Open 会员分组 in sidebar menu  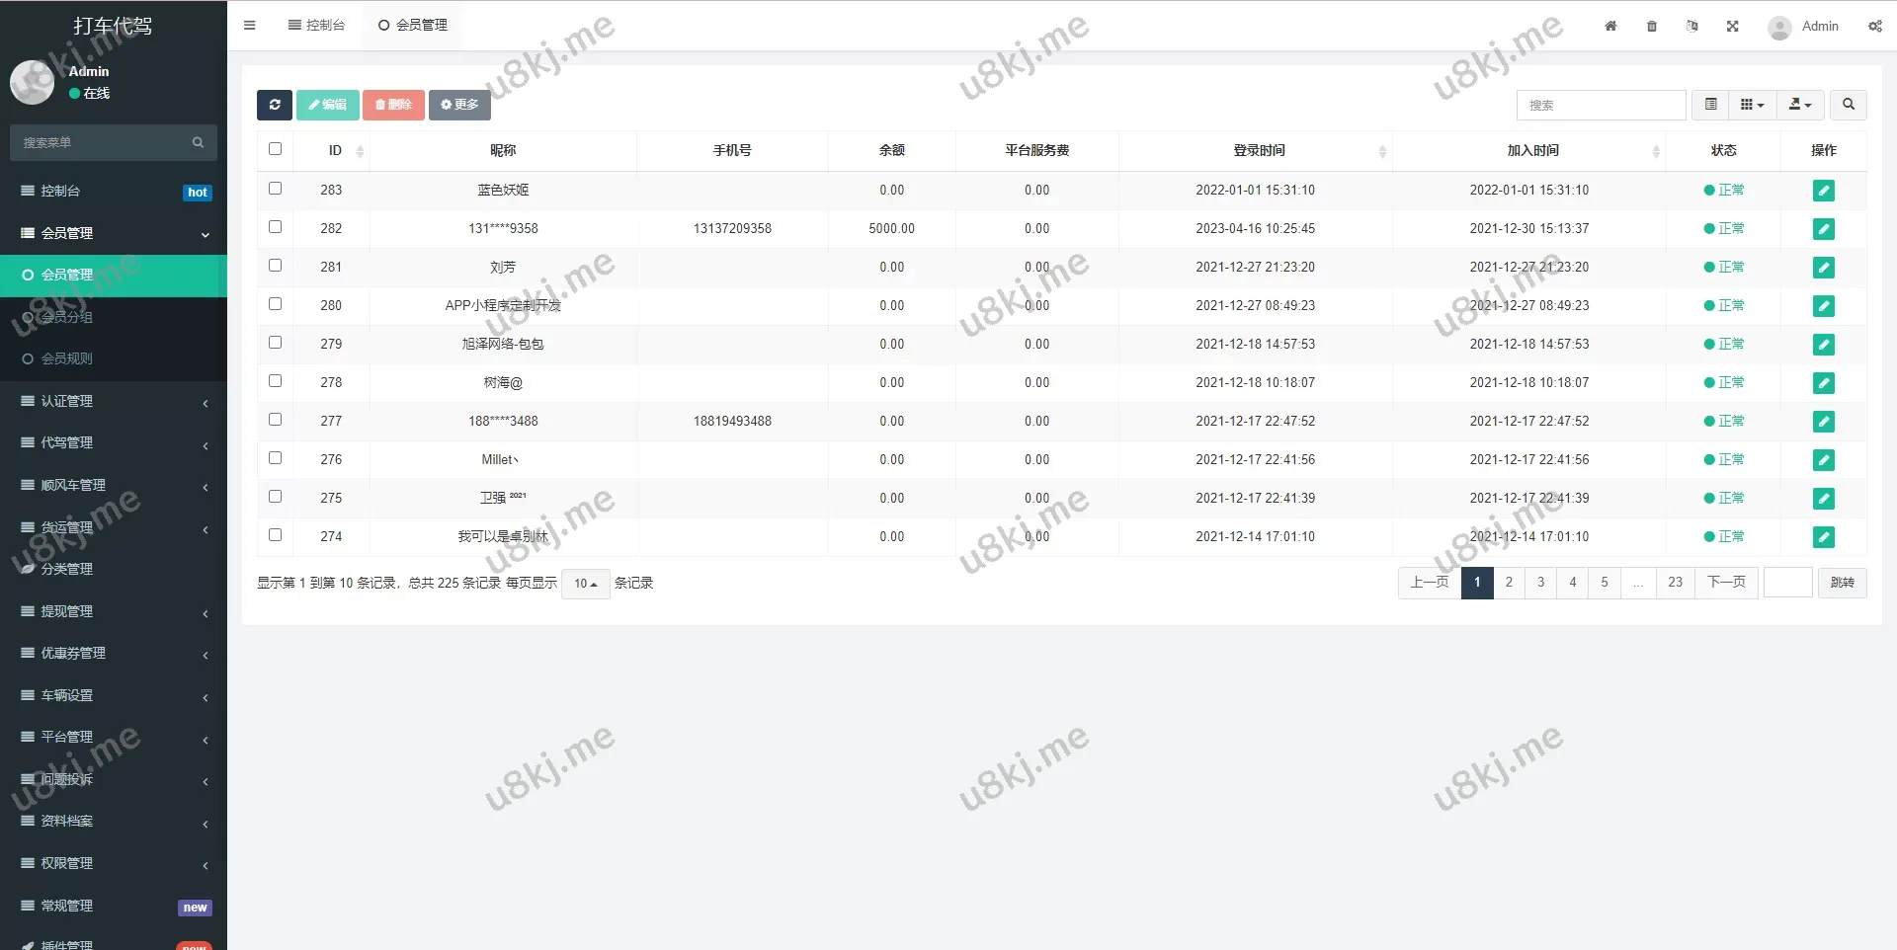click(x=67, y=317)
